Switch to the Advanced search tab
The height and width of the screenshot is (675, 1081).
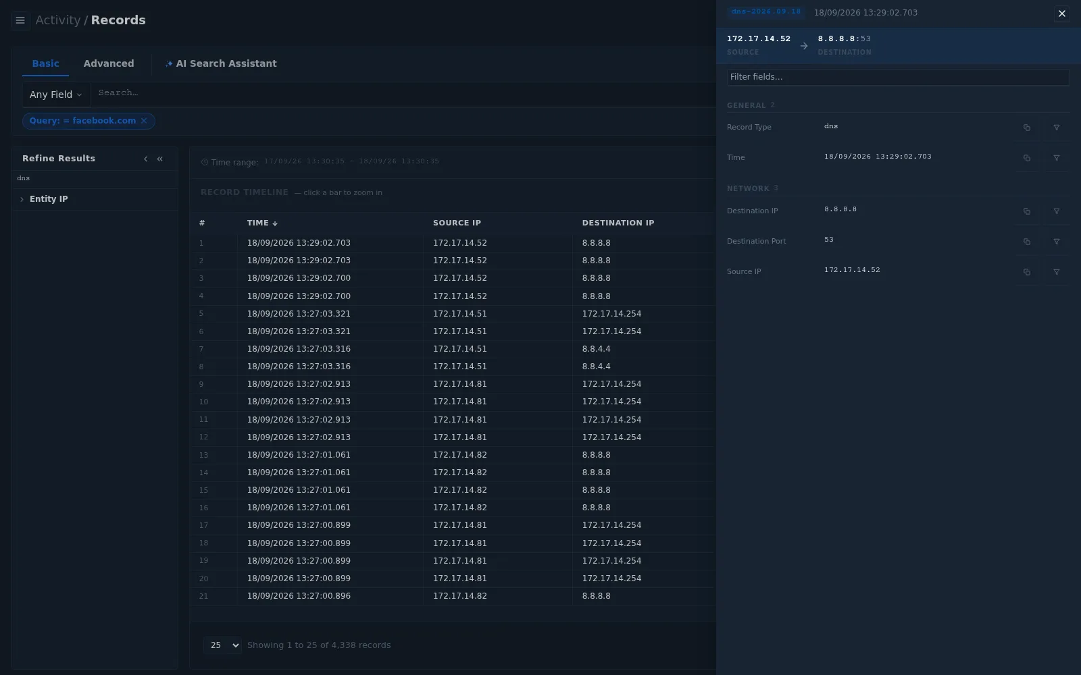point(109,63)
